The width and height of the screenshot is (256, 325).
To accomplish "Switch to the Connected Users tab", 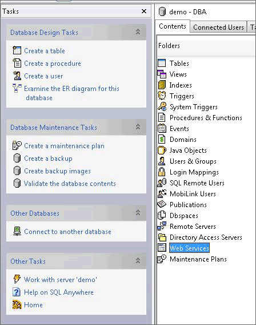I will pyautogui.click(x=218, y=27).
